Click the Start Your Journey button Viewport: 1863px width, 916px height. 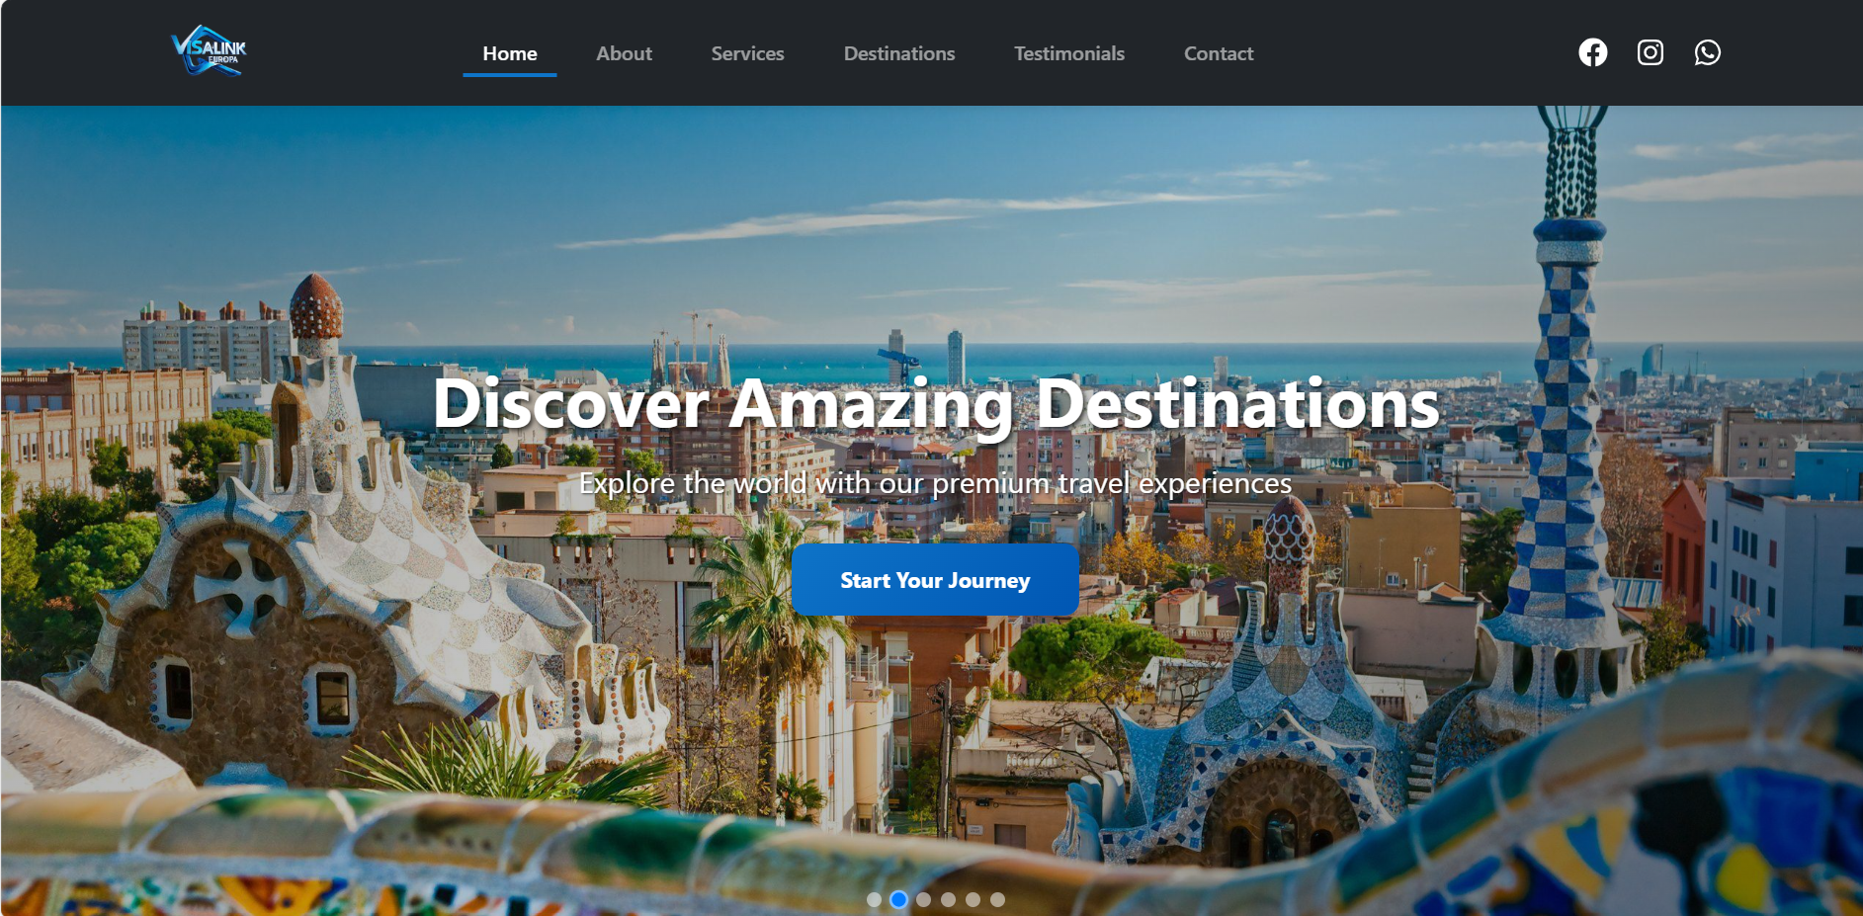934,580
